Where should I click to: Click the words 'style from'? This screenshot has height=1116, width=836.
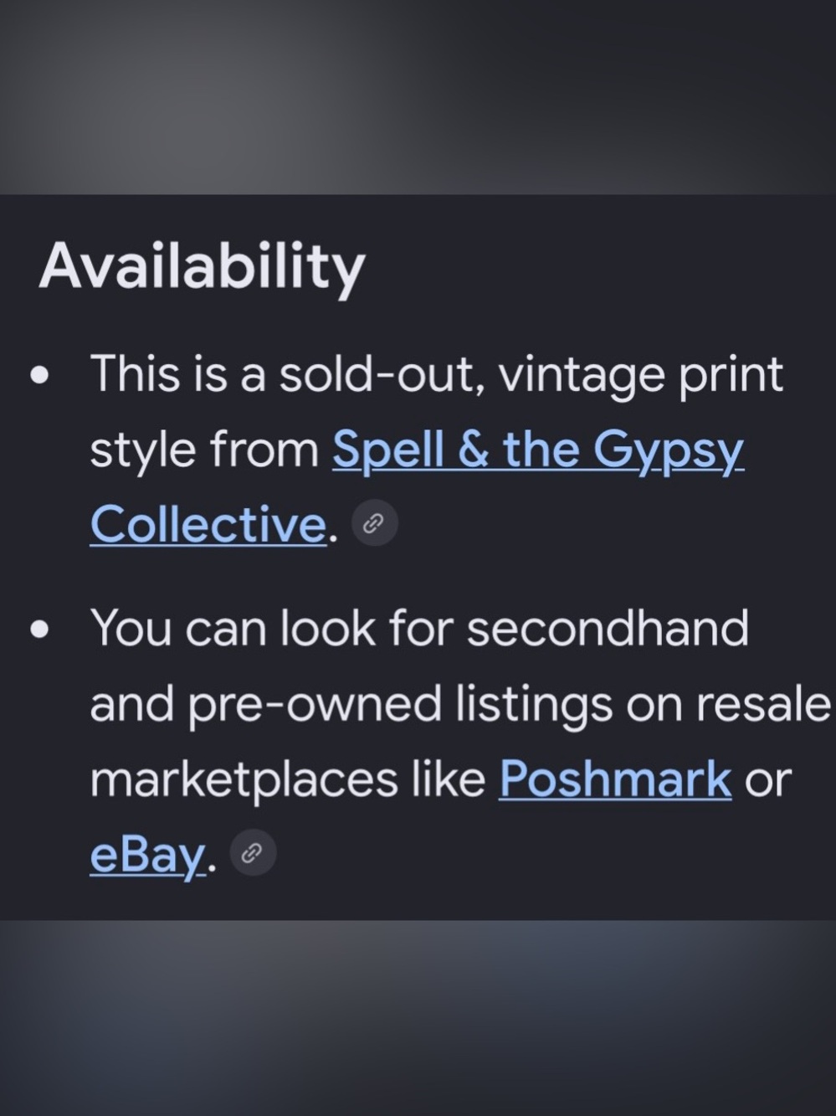pos(204,449)
